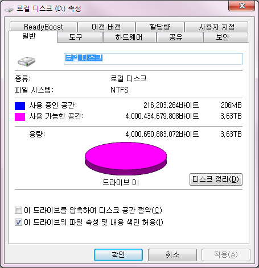The width and height of the screenshot is (259, 268).
Task: Click the drive icon in title bar
Action: pos(9,10)
